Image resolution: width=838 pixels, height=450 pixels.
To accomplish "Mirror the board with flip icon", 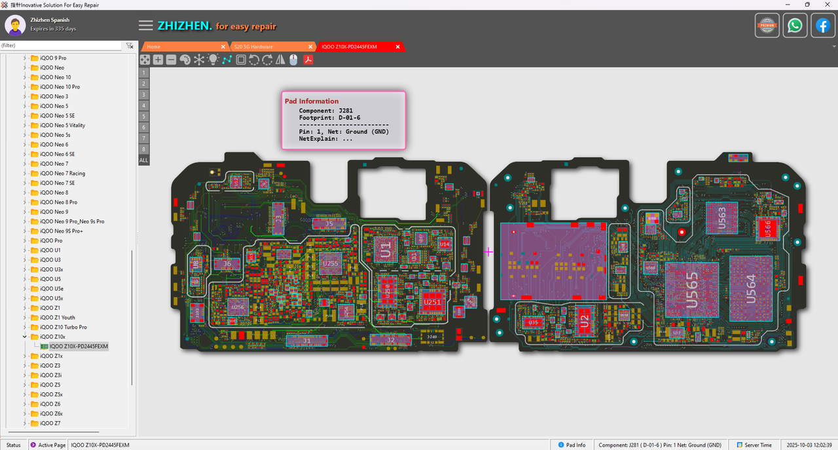I will (x=280, y=60).
